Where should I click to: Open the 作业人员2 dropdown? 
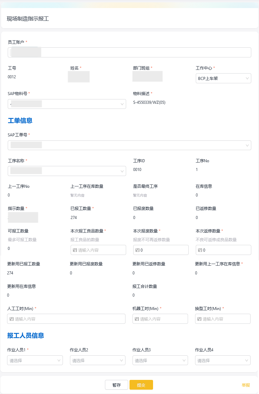pyautogui.click(x=98, y=360)
